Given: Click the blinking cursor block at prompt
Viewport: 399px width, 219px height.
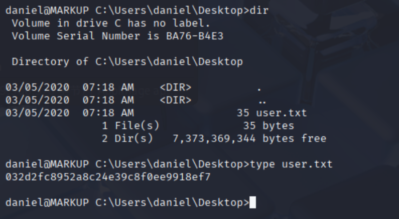Looking at the screenshot, I should click(252, 202).
